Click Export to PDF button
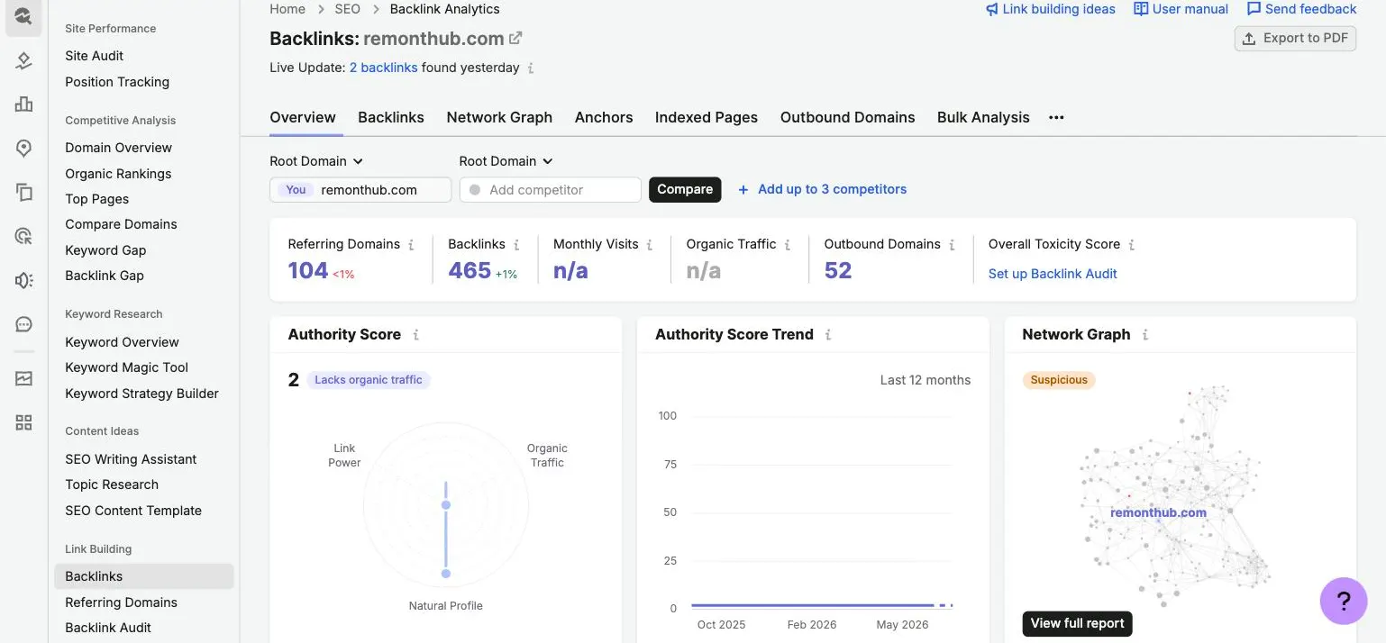The height and width of the screenshot is (643, 1386). (x=1295, y=38)
